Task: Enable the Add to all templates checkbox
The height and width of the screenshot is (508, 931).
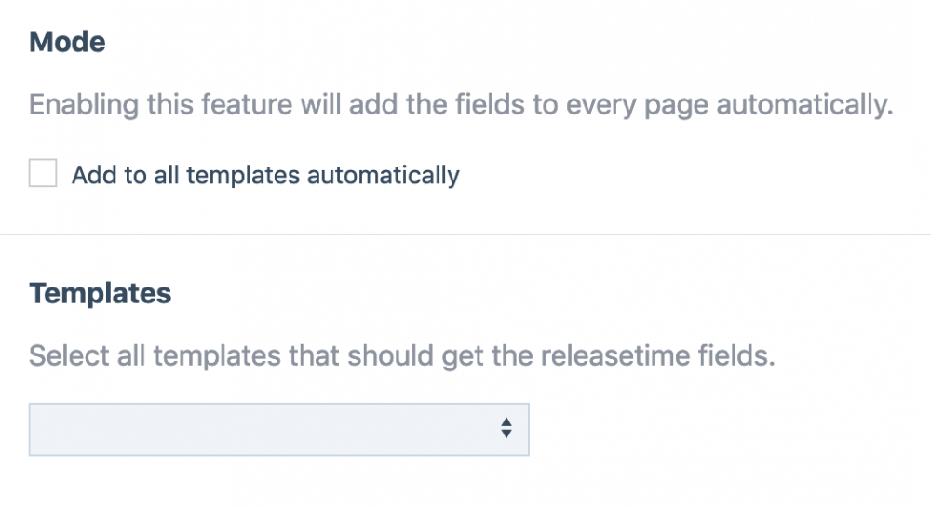Action: 43,174
